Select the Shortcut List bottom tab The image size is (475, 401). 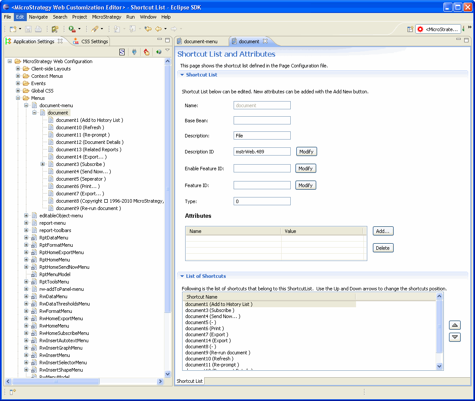tap(189, 381)
